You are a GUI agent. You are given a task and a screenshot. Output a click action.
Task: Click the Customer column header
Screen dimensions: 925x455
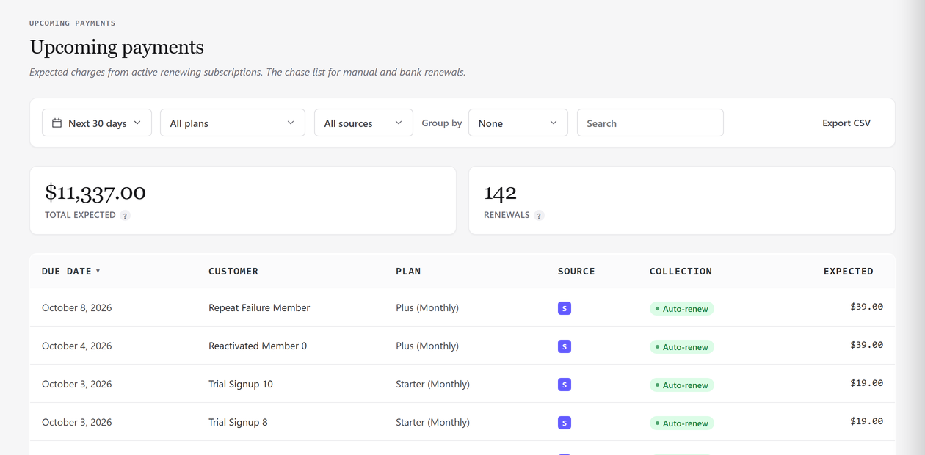(x=233, y=271)
